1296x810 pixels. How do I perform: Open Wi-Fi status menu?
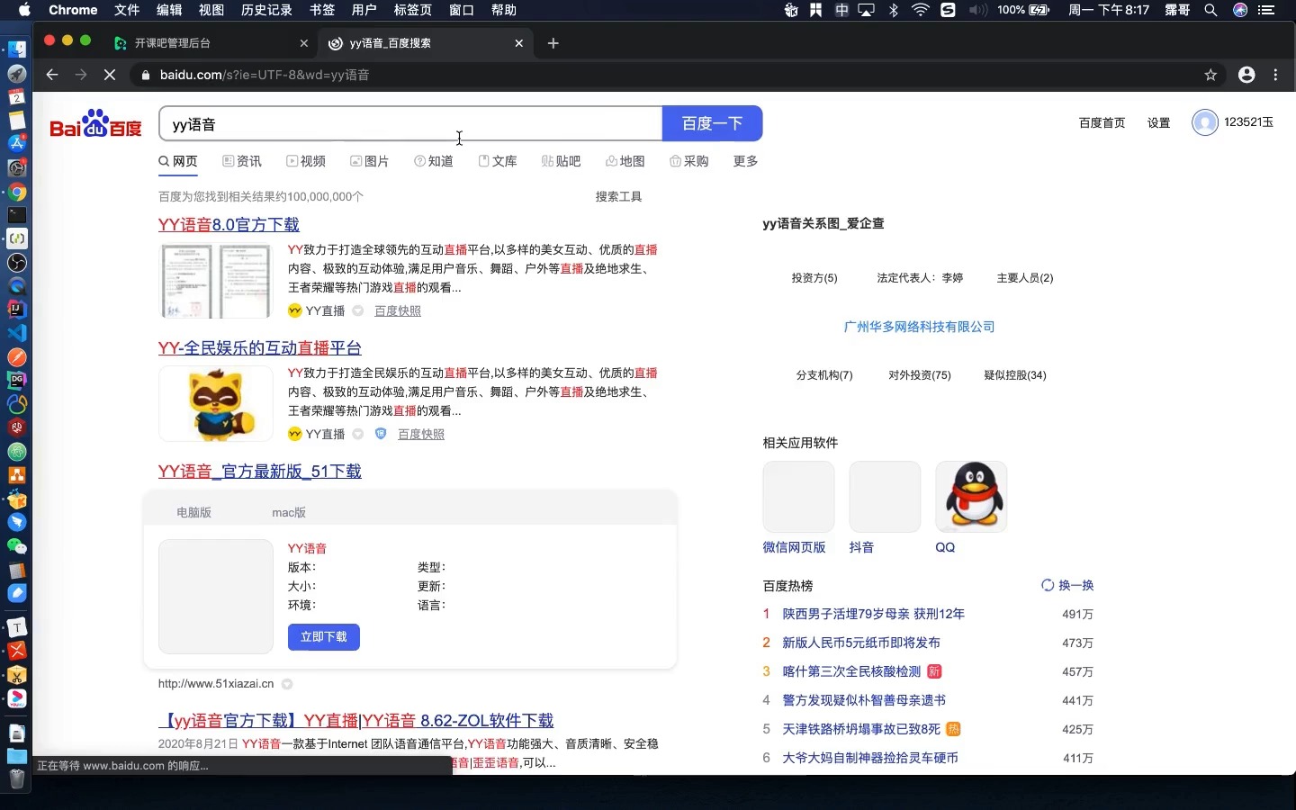[x=920, y=10]
